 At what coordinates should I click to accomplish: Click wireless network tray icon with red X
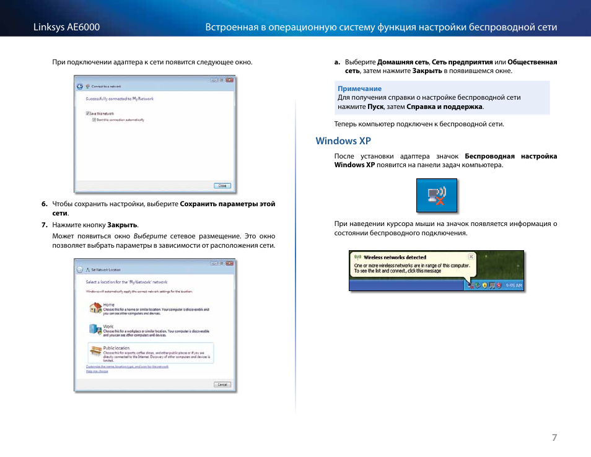(x=470, y=285)
